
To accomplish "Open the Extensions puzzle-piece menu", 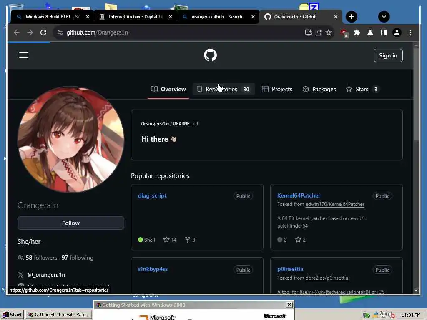I will 357,32.
